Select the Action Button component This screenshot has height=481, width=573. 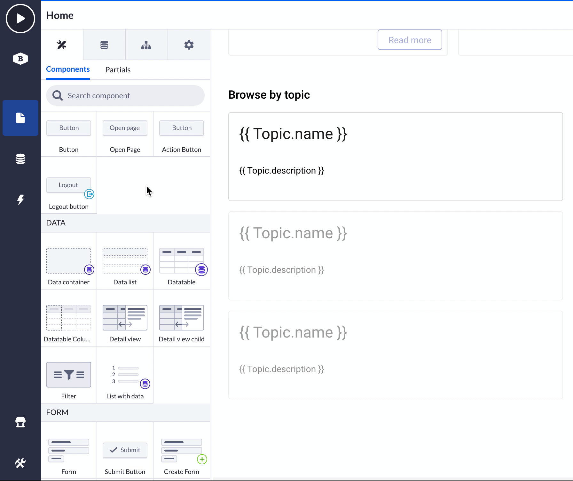(182, 134)
